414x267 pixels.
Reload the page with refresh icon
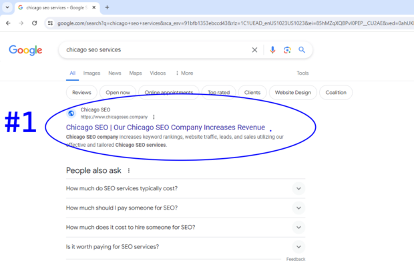tap(35, 23)
